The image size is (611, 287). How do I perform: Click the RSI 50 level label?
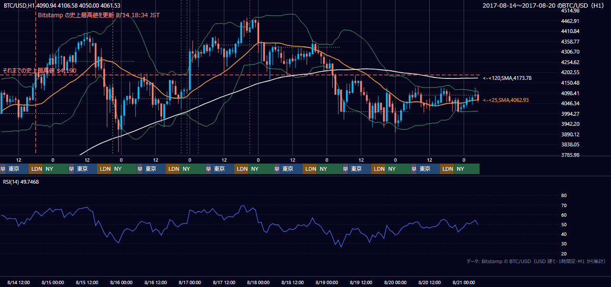click(564, 224)
